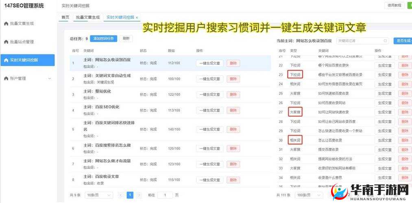Viewport: 412px width, 203px height.
Task: Go to next page arrow of task list
Action: tap(139, 195)
